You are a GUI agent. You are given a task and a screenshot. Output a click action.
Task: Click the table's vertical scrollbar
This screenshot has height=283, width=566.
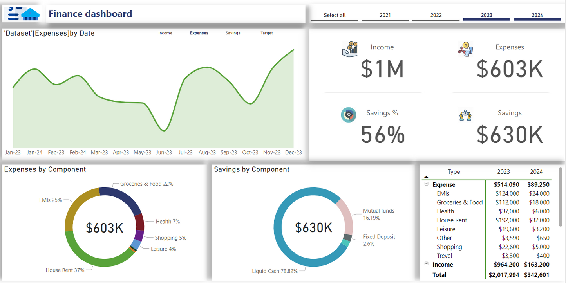pyautogui.click(x=561, y=197)
